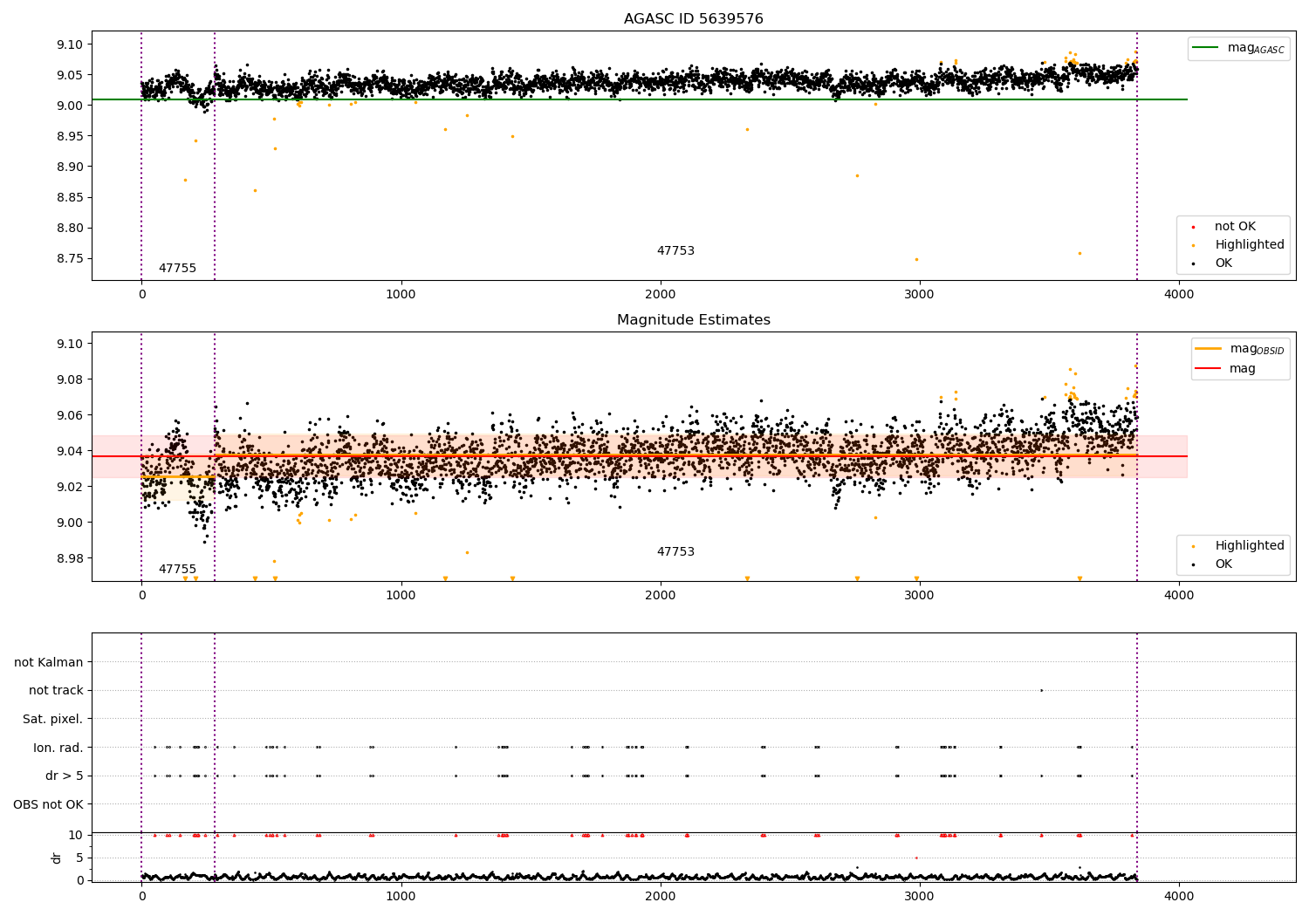Click the '1000' x tick under the bottom panel
The width and height of the screenshot is (1309, 916).
click(401, 896)
